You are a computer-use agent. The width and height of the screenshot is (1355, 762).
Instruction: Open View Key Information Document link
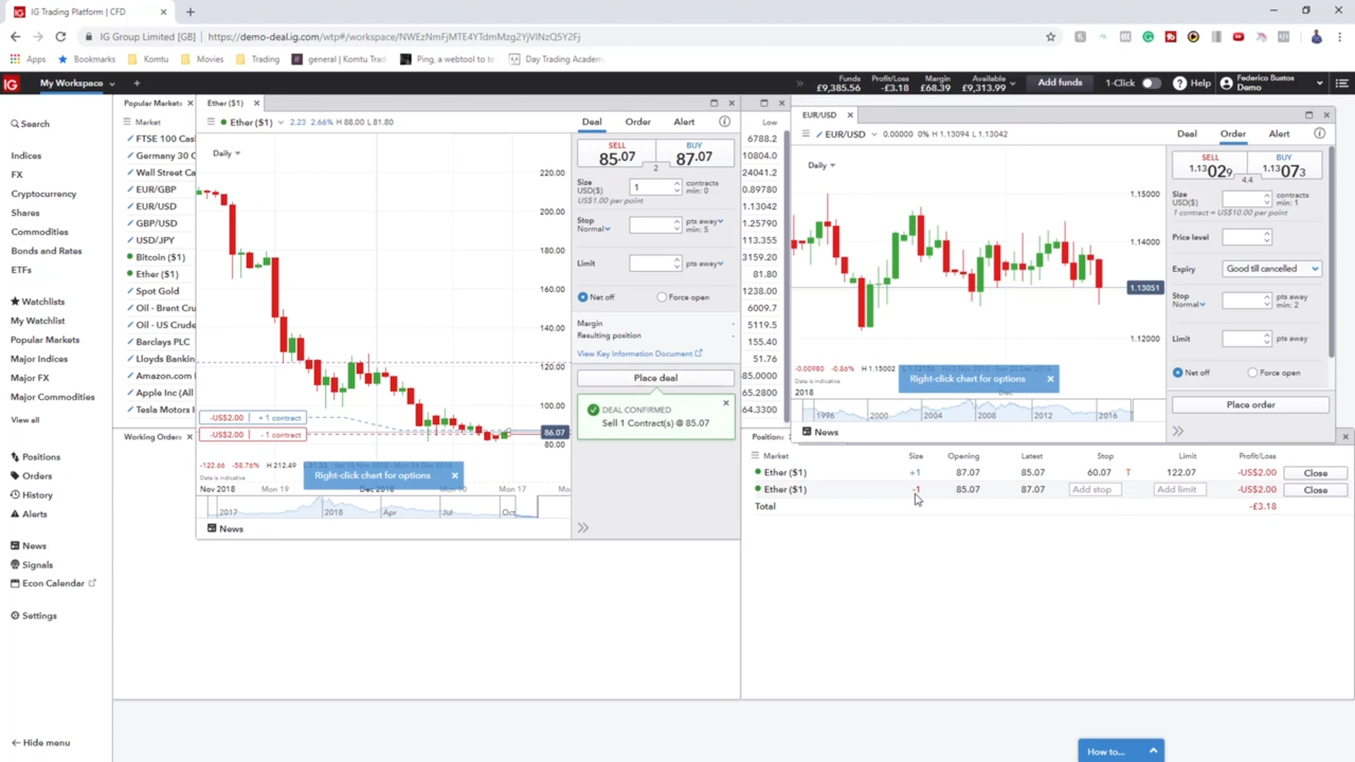tap(639, 353)
